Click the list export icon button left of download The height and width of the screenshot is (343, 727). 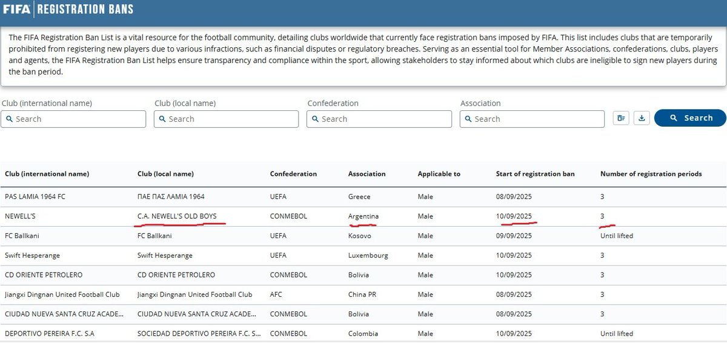pyautogui.click(x=621, y=118)
